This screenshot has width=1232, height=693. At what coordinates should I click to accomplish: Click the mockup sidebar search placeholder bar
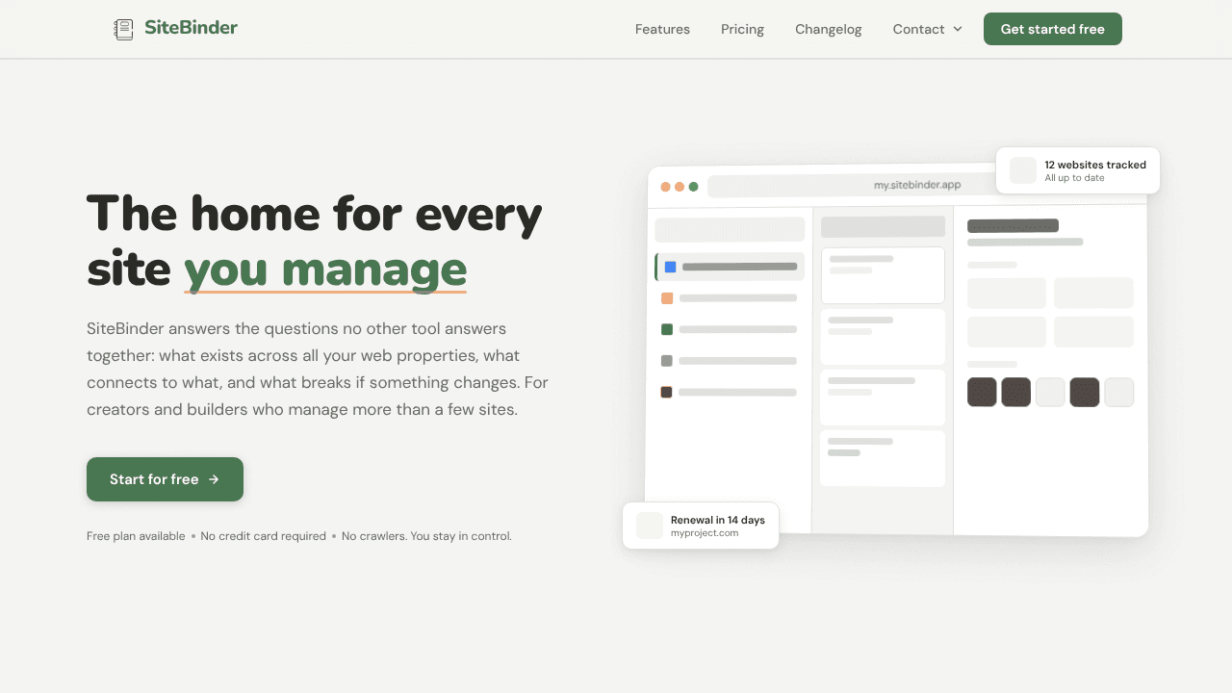point(730,230)
